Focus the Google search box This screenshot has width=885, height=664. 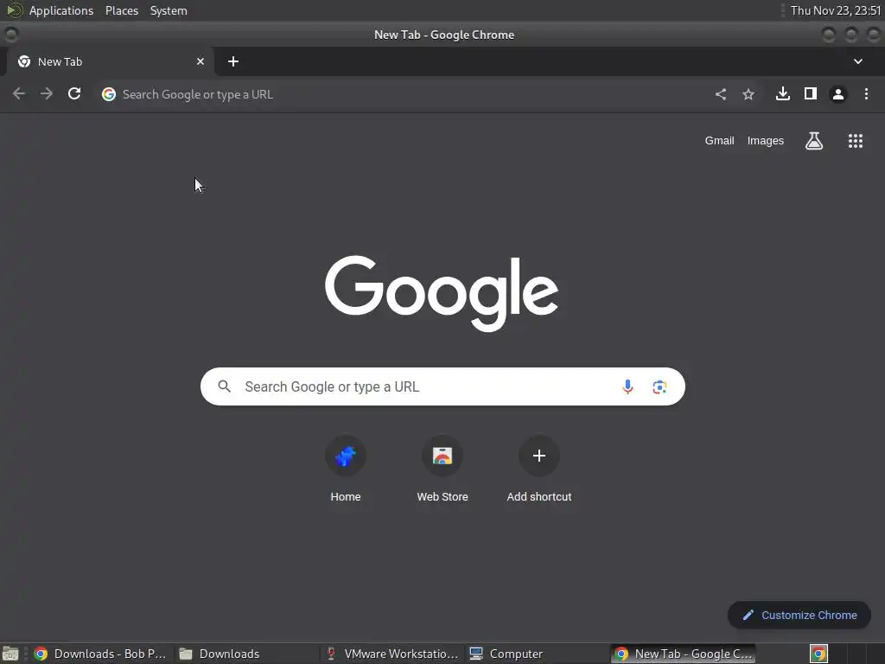click(442, 386)
